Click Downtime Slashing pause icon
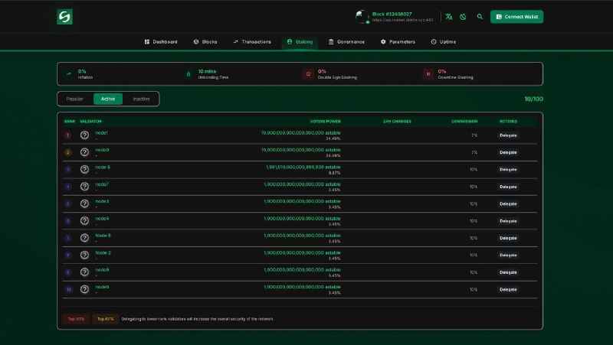This screenshot has height=345, width=613. coord(428,73)
